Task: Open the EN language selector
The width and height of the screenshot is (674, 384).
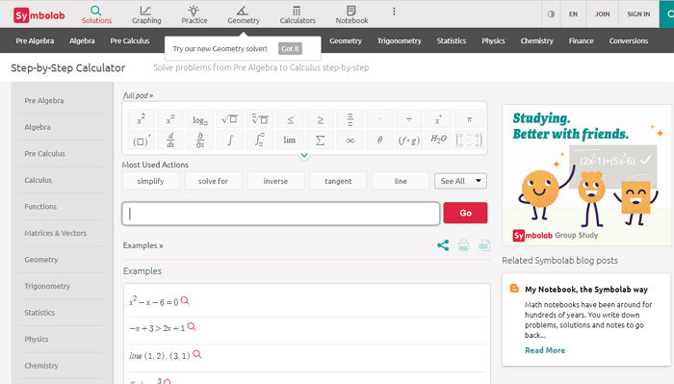Action: click(573, 14)
